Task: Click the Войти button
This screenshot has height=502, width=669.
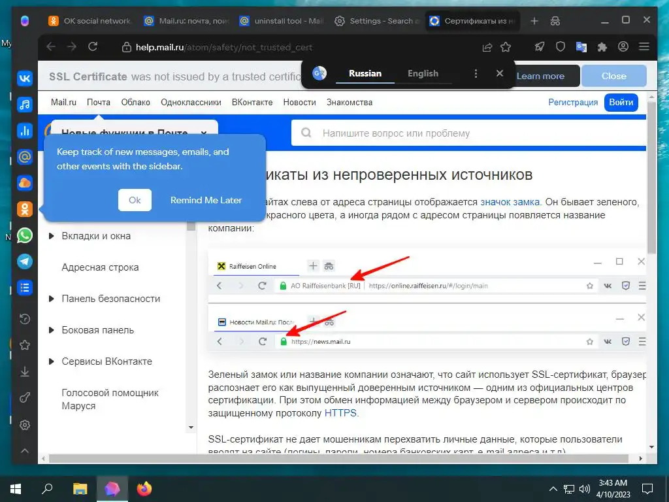Action: (x=621, y=103)
